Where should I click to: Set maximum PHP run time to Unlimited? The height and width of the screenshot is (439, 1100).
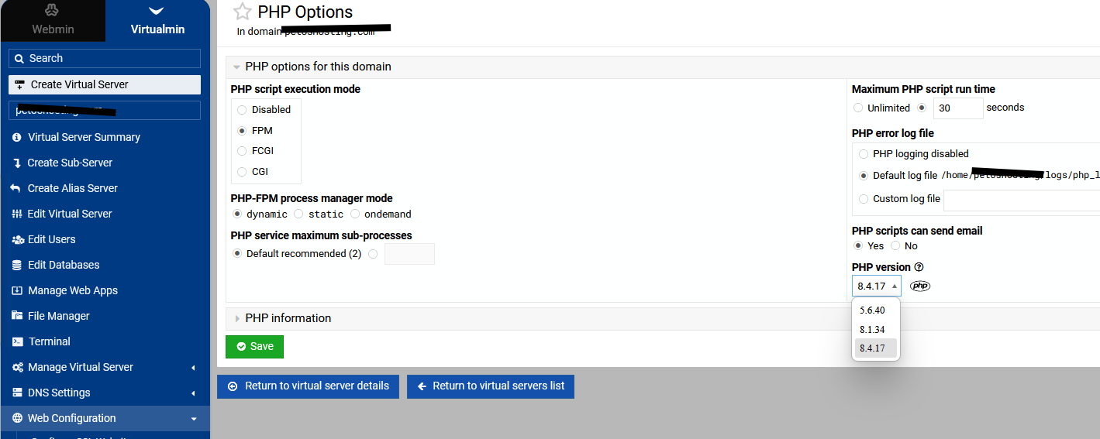[x=858, y=108]
